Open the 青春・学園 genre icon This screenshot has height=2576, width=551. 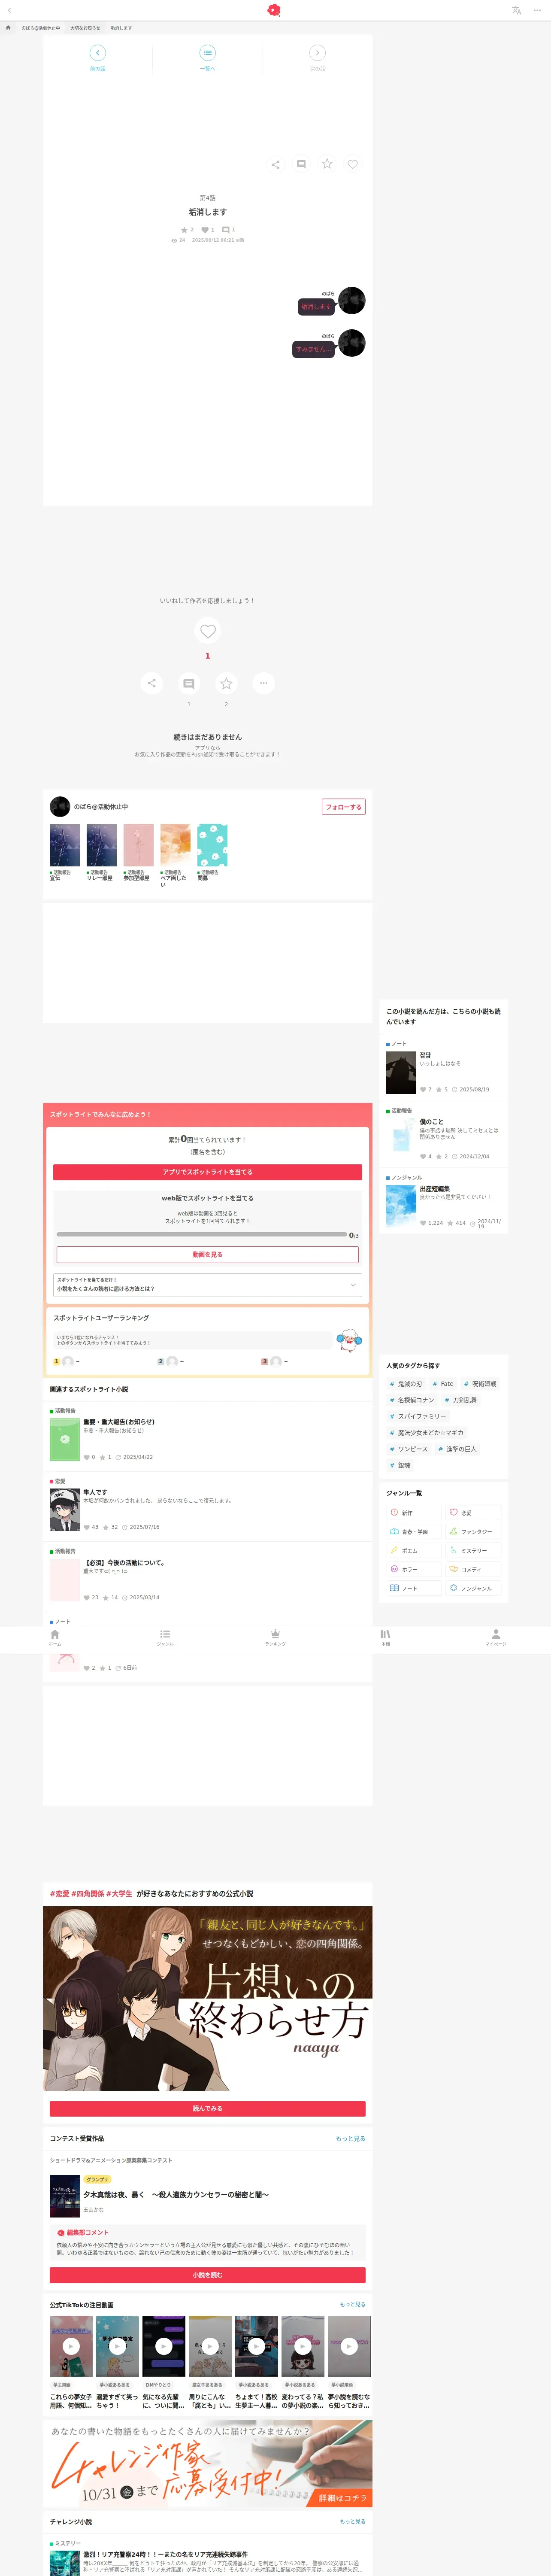point(395,1532)
